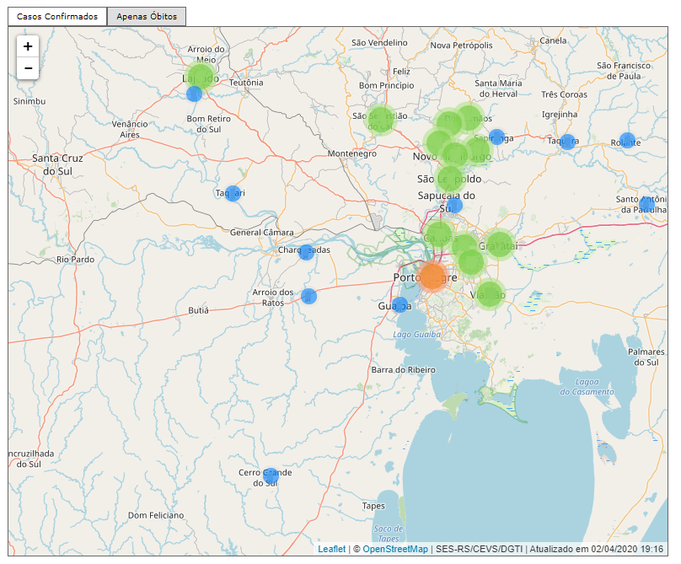Select the blue marker at Guaíba
This screenshot has height=564, width=681.
click(399, 304)
